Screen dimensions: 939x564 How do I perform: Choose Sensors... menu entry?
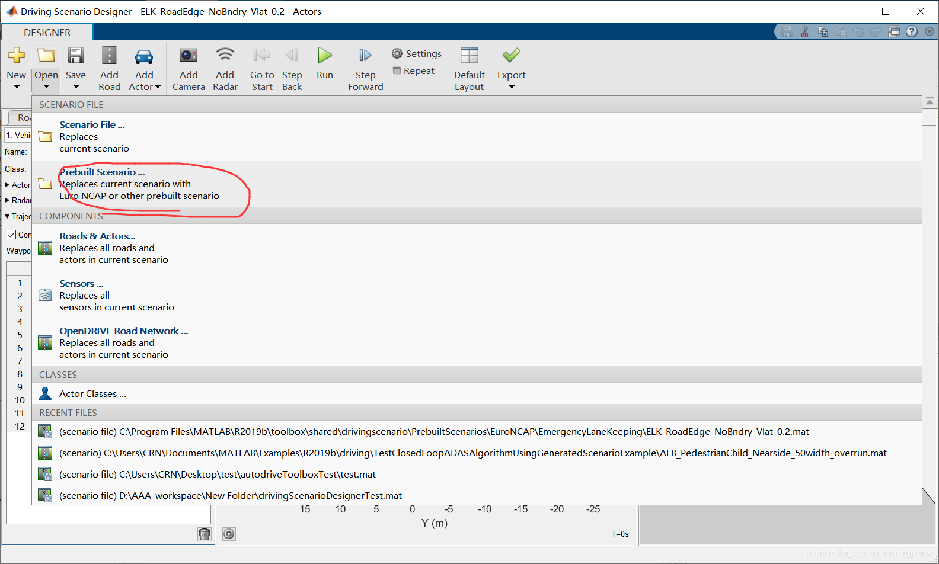pos(477,295)
